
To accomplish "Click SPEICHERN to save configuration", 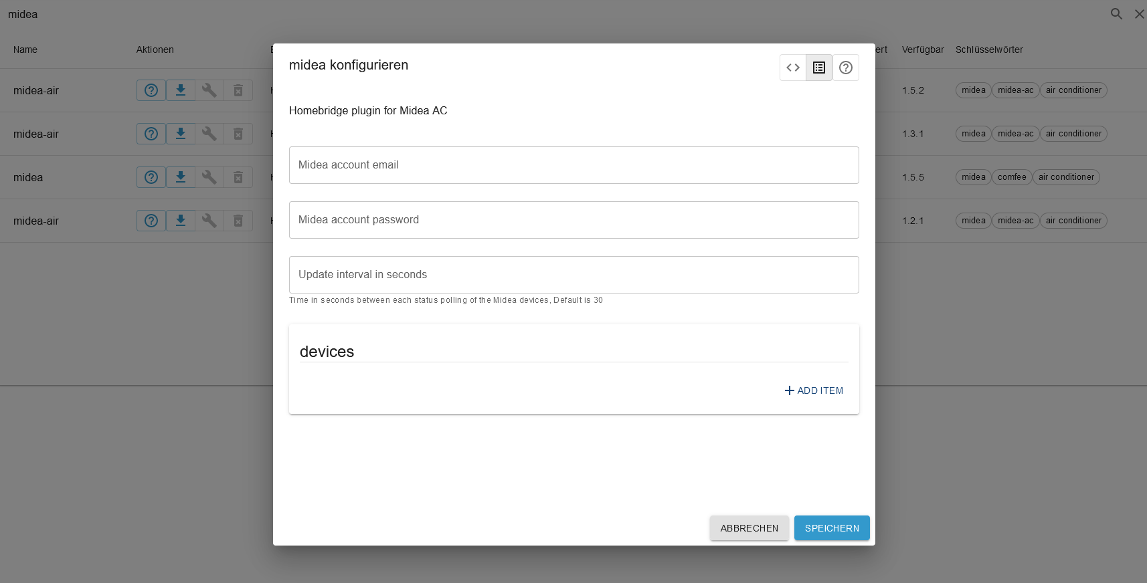I will point(832,528).
